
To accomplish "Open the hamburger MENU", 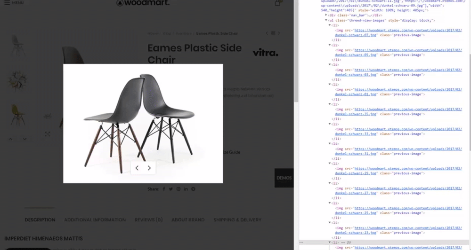I will 14,3.
